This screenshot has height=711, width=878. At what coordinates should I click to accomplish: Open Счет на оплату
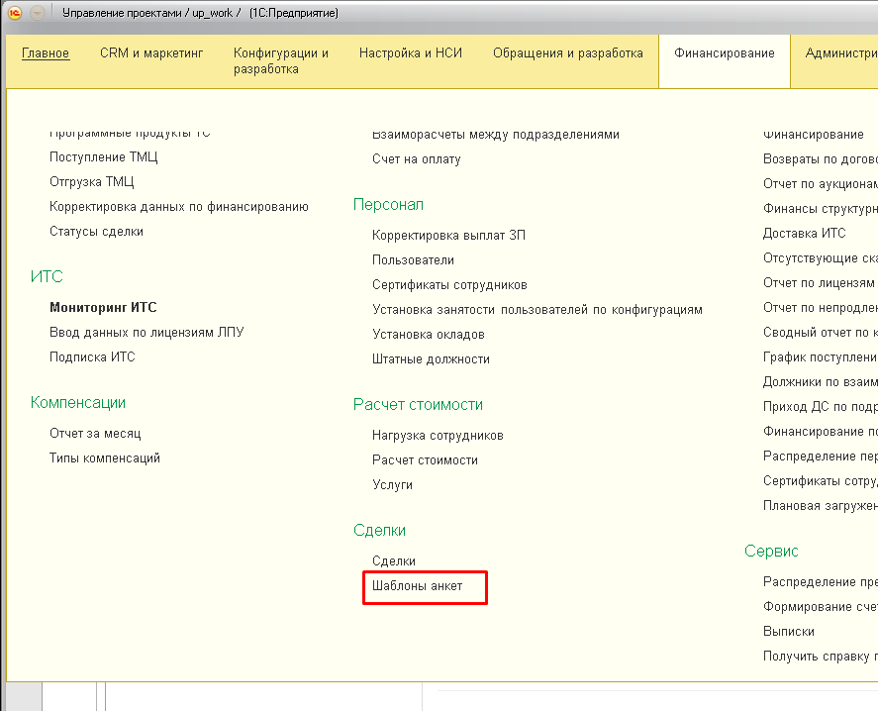416,159
